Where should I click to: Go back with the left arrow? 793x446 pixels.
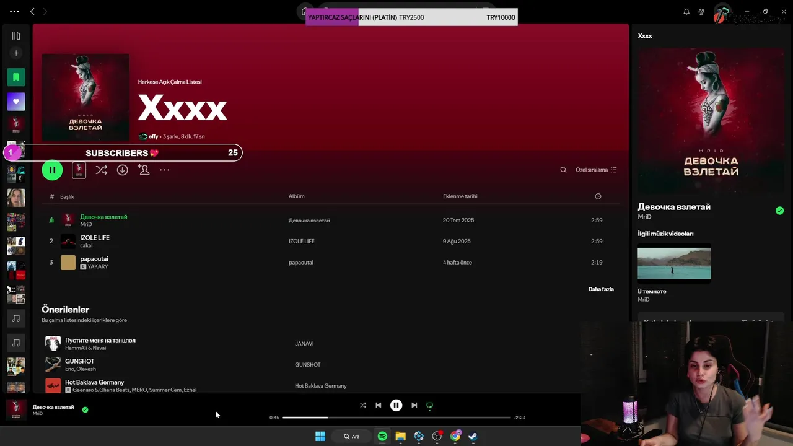click(x=32, y=11)
